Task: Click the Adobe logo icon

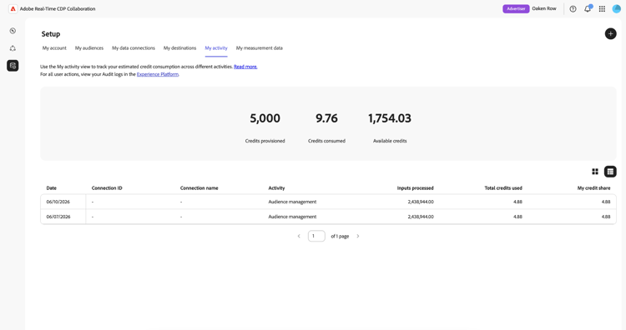Action: tap(13, 9)
